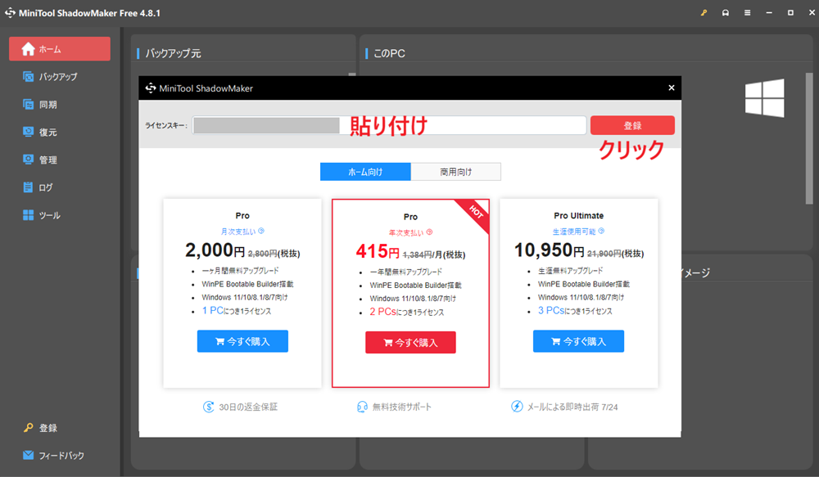Image resolution: width=819 pixels, height=477 pixels.
Task: Open the バックアップ backup page
Action: tap(50, 77)
